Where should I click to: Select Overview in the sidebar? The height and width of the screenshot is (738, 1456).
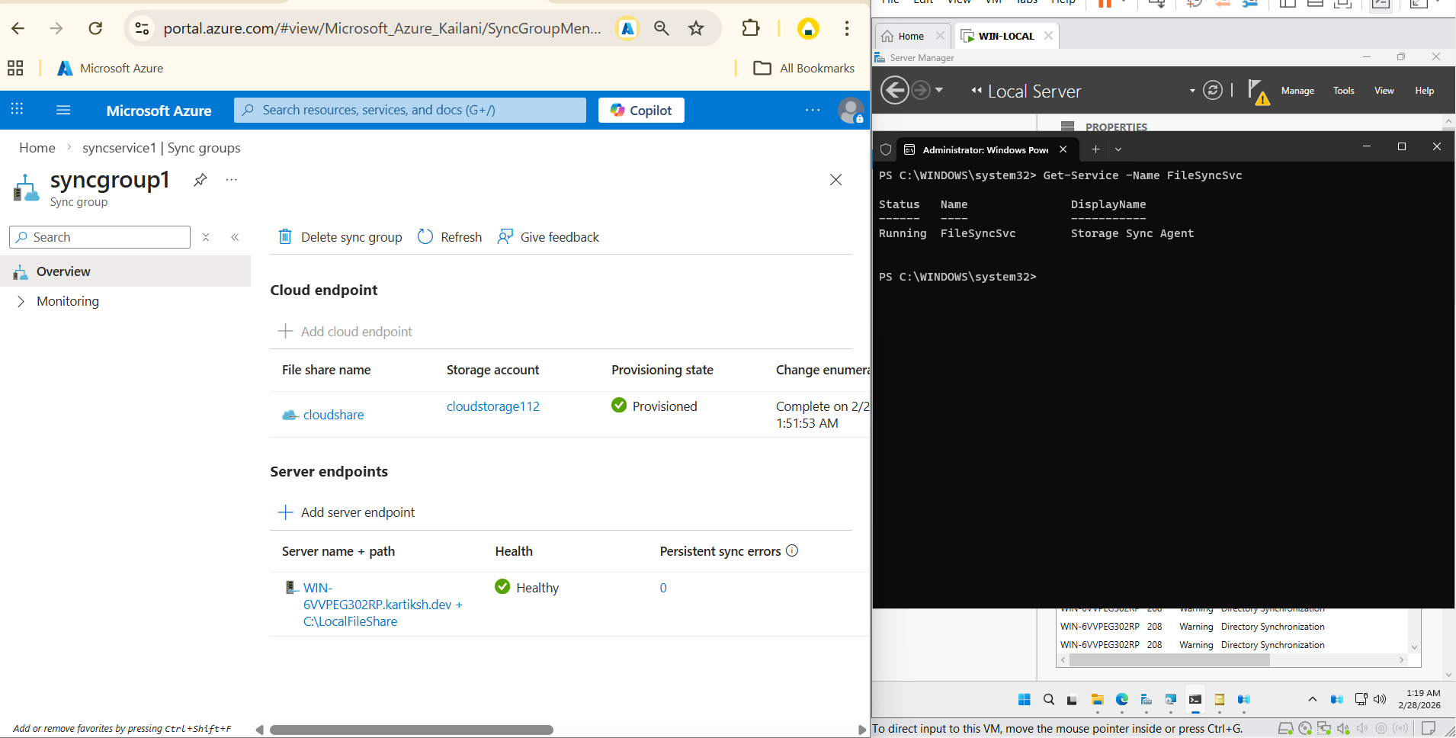click(x=125, y=271)
